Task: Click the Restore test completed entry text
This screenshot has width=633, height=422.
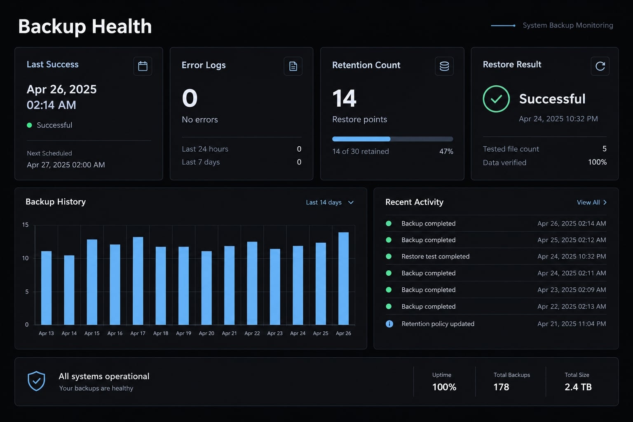Action: pyautogui.click(x=435, y=256)
